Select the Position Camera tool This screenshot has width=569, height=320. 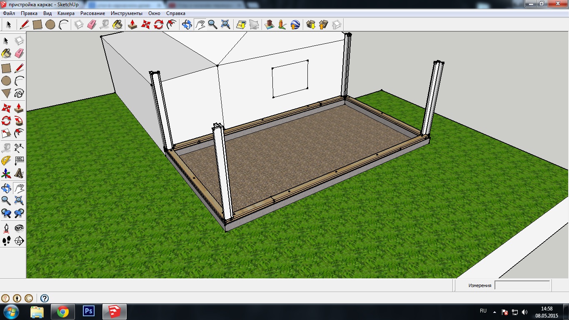(6, 228)
